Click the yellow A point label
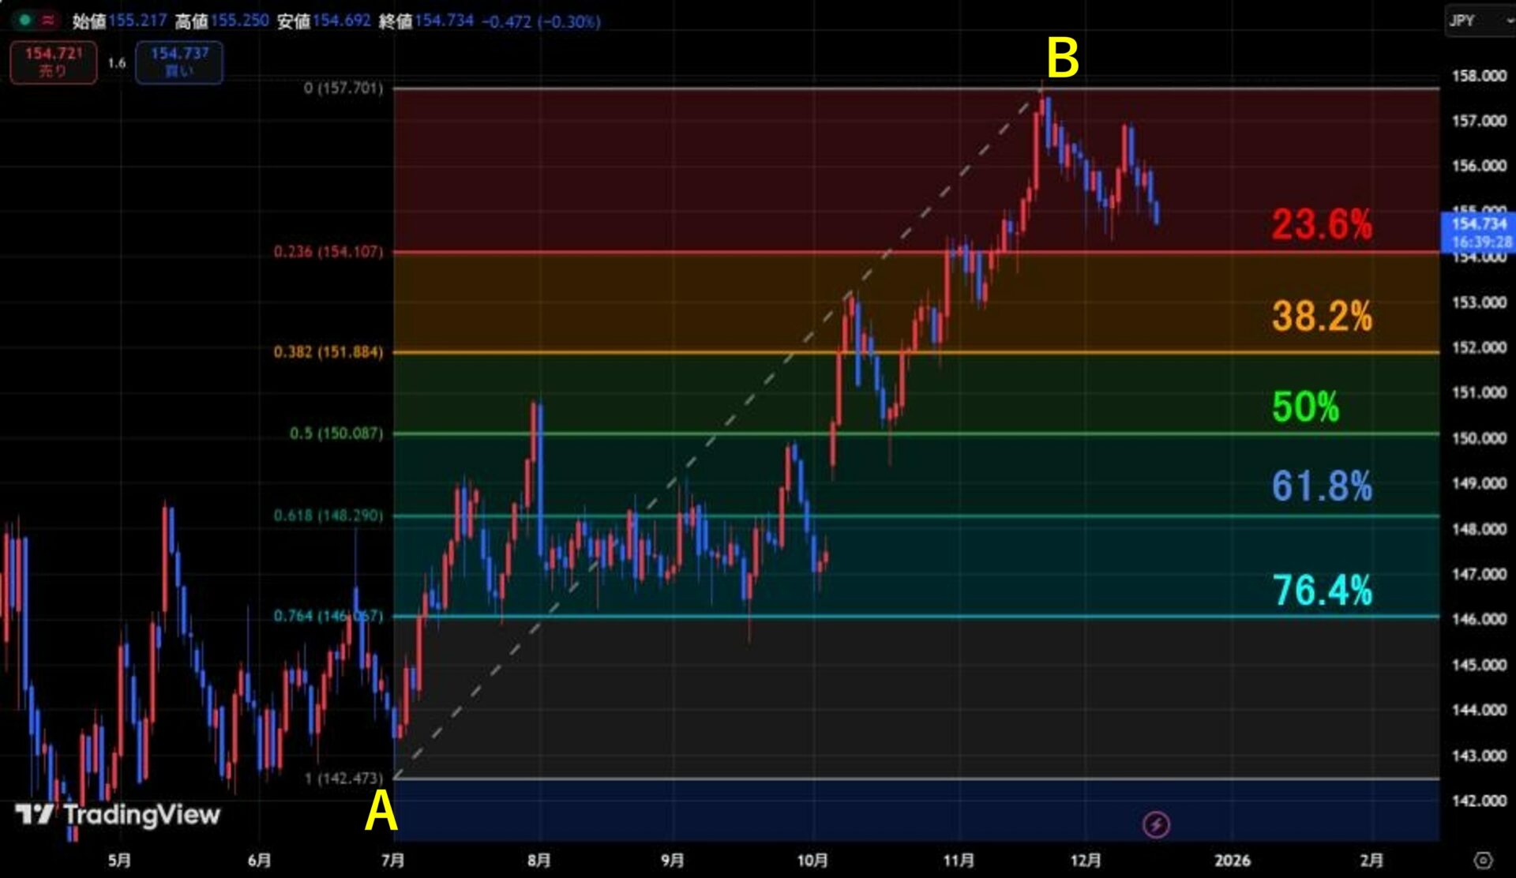 click(381, 812)
